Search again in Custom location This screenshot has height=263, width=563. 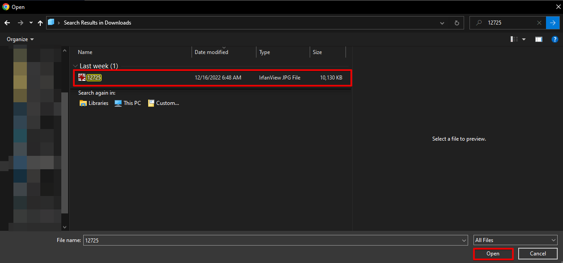[x=163, y=103]
